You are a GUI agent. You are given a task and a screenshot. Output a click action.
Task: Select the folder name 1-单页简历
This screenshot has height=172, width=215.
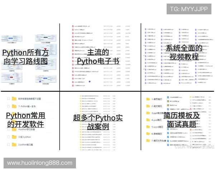pyautogui.click(x=157, y=99)
